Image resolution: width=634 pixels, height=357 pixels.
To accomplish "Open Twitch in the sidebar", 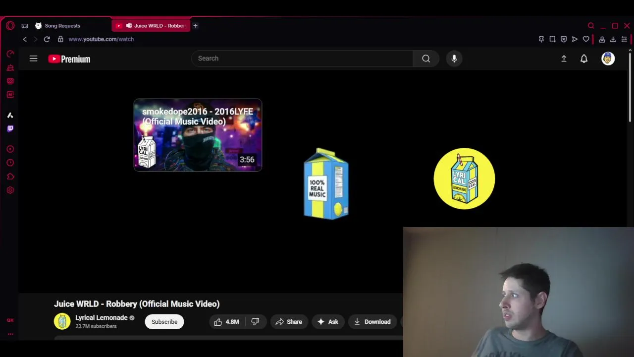I will [x=10, y=128].
